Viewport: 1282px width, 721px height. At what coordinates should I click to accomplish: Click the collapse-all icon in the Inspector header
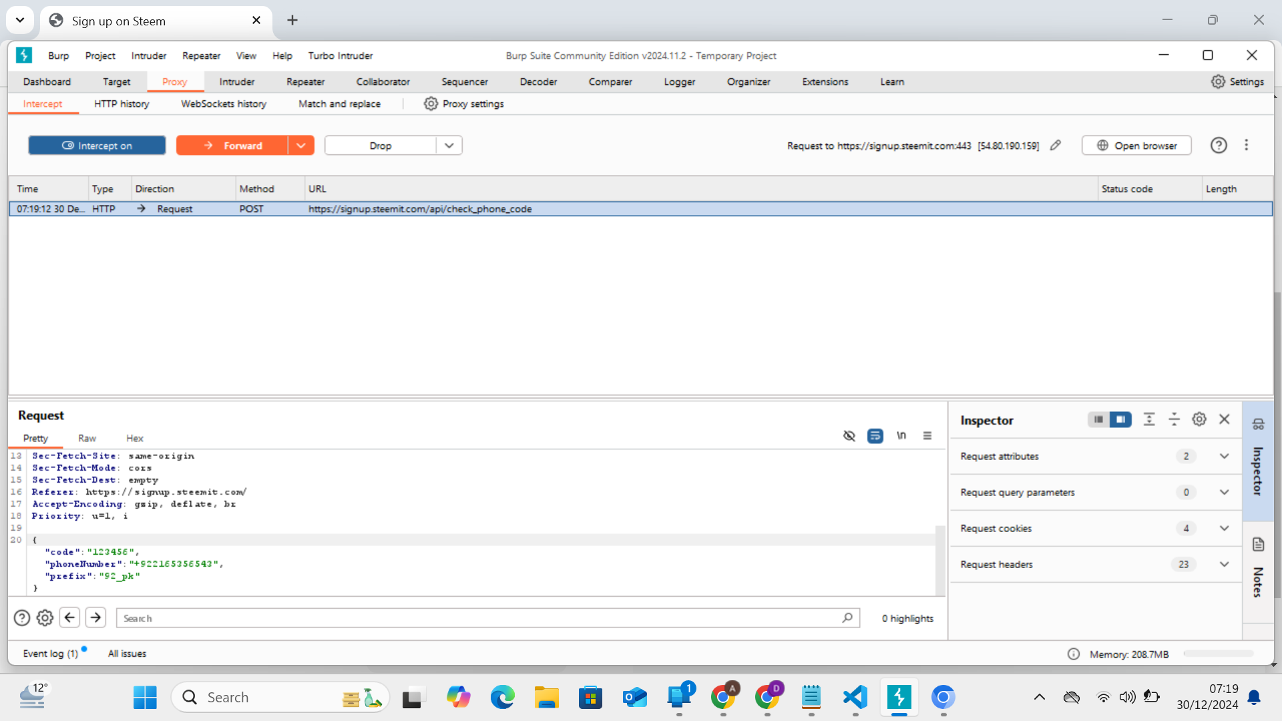point(1175,419)
